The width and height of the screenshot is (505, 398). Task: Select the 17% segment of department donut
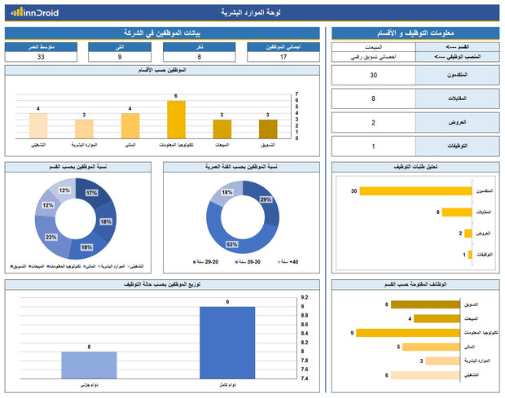click(94, 191)
